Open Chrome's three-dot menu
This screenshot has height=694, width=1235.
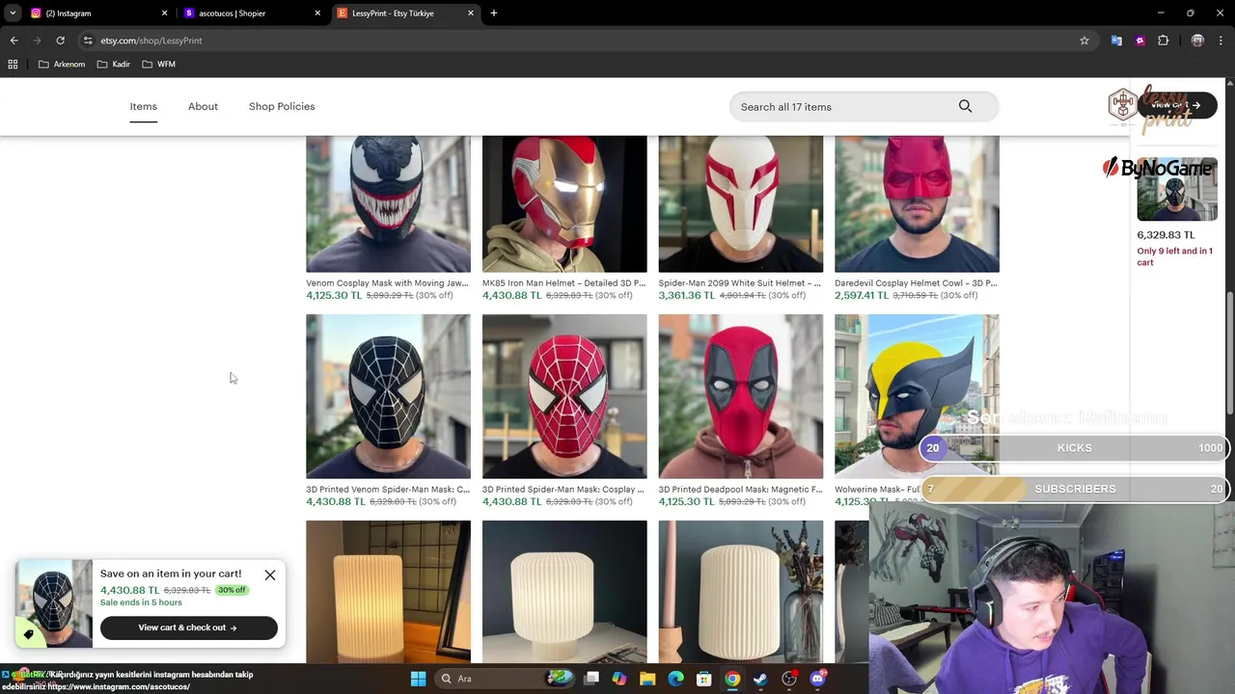coord(1221,40)
